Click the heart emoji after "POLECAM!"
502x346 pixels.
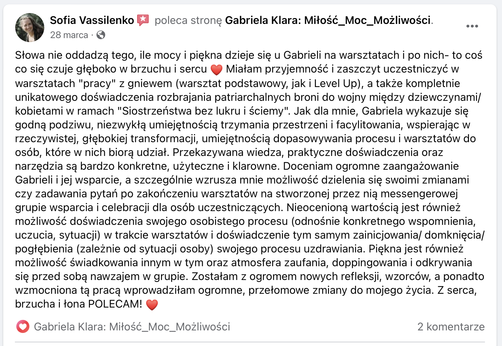coord(152,305)
